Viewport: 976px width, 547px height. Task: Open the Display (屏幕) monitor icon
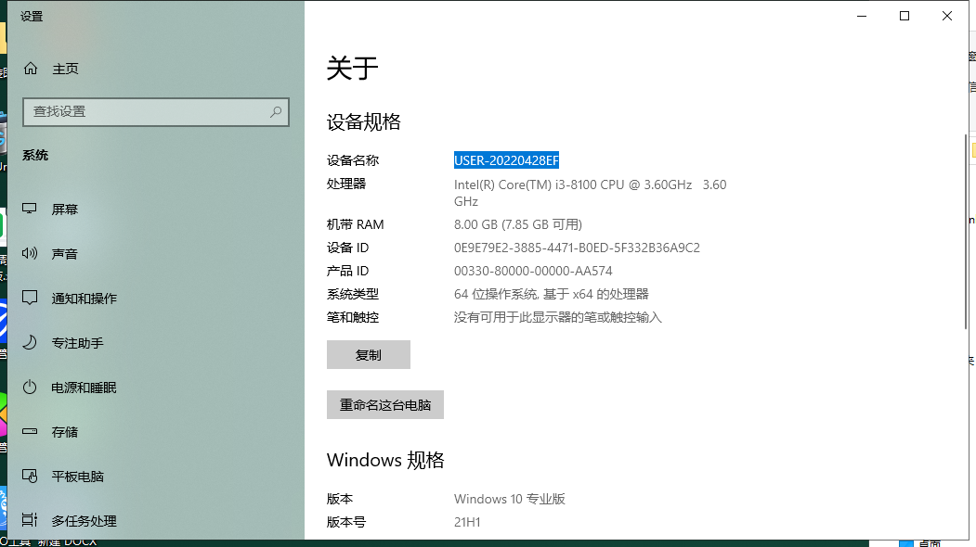tap(31, 210)
